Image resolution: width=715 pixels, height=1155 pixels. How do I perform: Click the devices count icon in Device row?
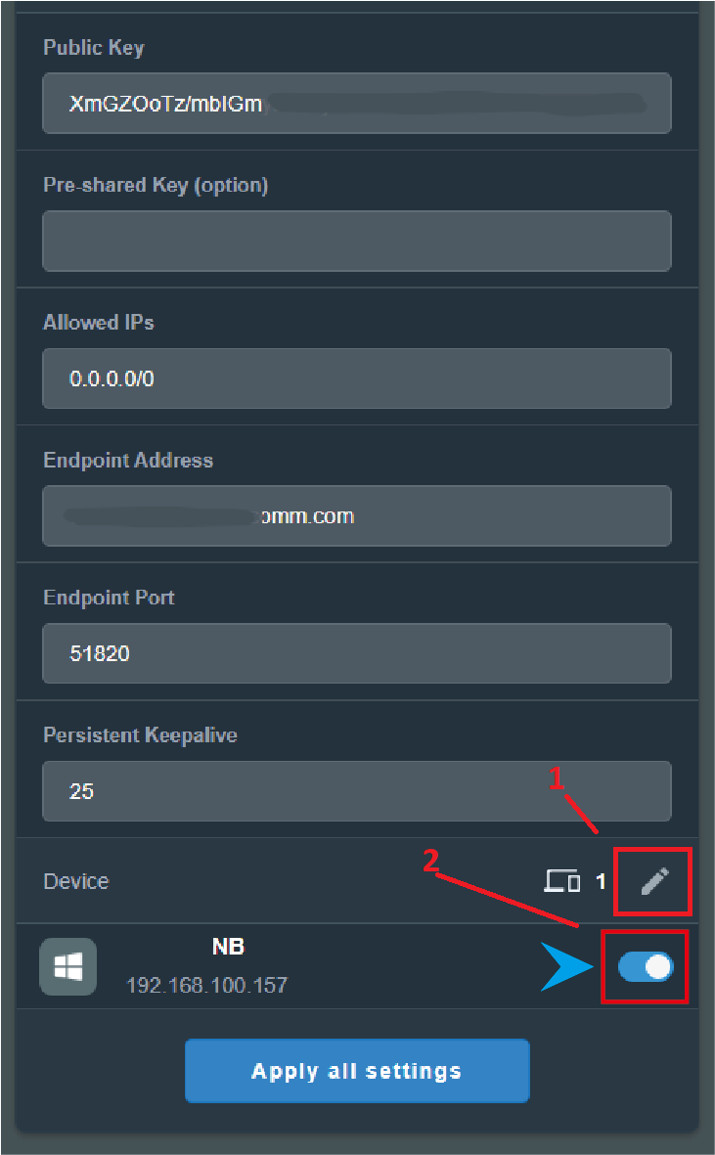point(561,881)
